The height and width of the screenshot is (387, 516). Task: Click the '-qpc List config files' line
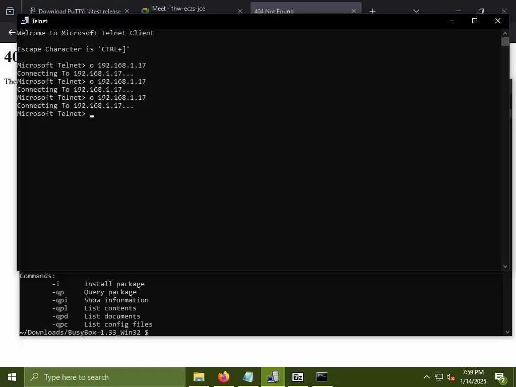point(102,325)
